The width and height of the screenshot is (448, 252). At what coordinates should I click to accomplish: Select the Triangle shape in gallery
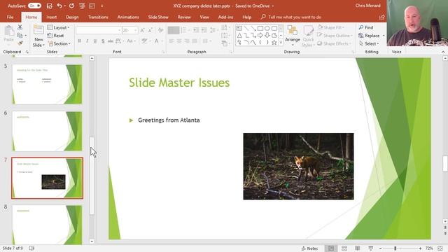click(x=239, y=35)
